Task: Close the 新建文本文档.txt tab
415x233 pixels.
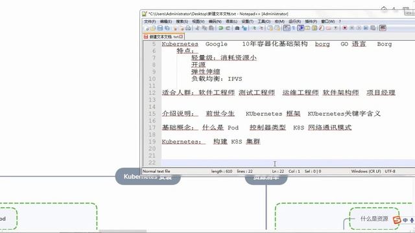Action: [181, 37]
